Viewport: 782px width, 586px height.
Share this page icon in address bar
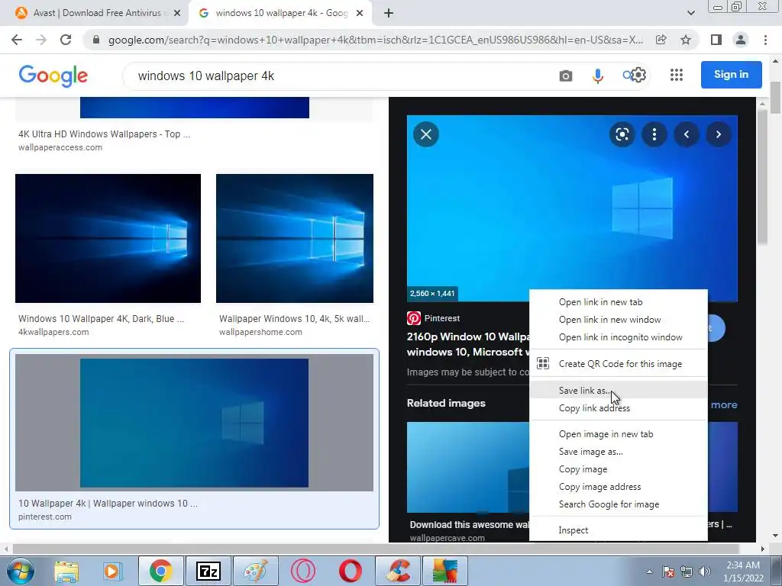click(x=661, y=40)
